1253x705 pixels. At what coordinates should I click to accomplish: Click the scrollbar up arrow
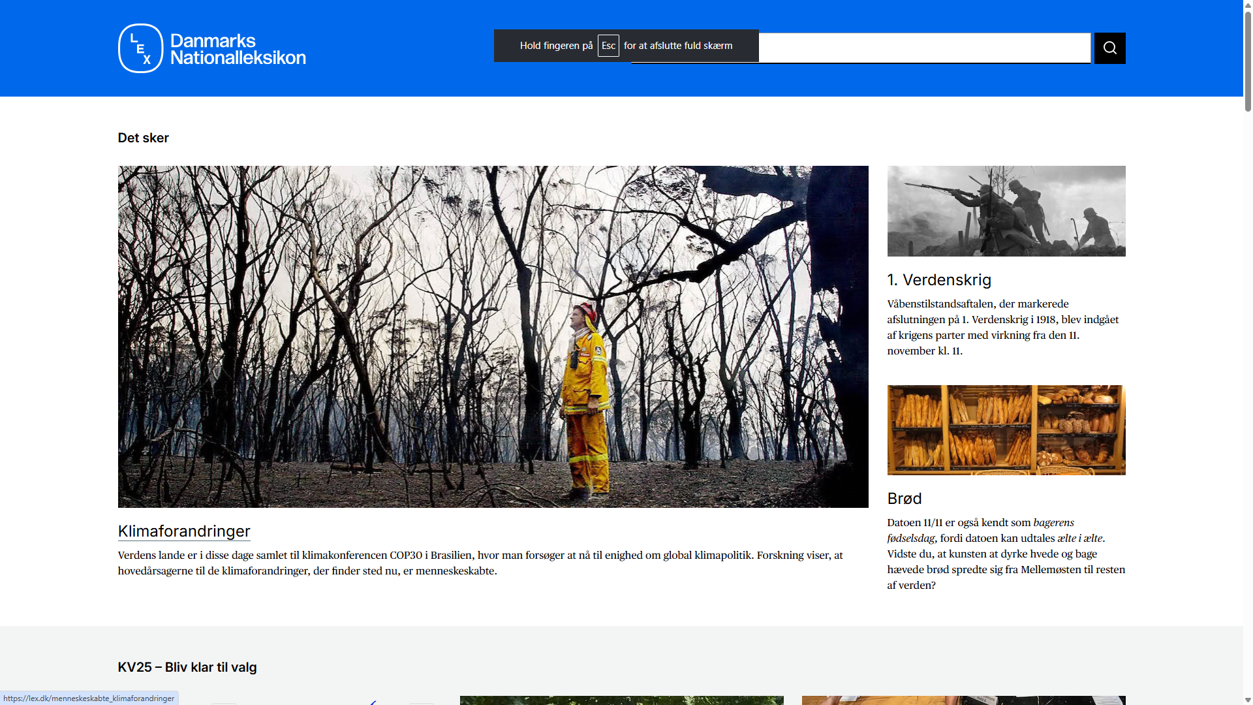[1248, 5]
